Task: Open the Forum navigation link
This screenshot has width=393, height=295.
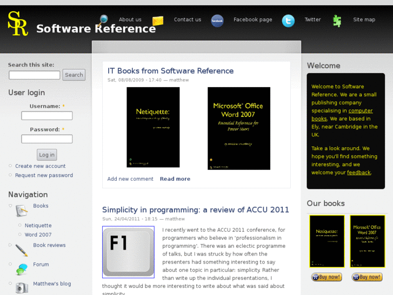Action: click(41, 264)
